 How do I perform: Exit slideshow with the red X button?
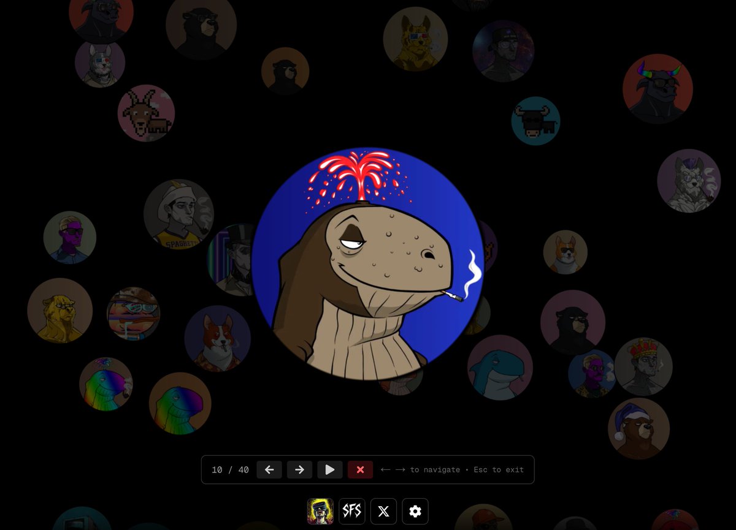pyautogui.click(x=360, y=470)
